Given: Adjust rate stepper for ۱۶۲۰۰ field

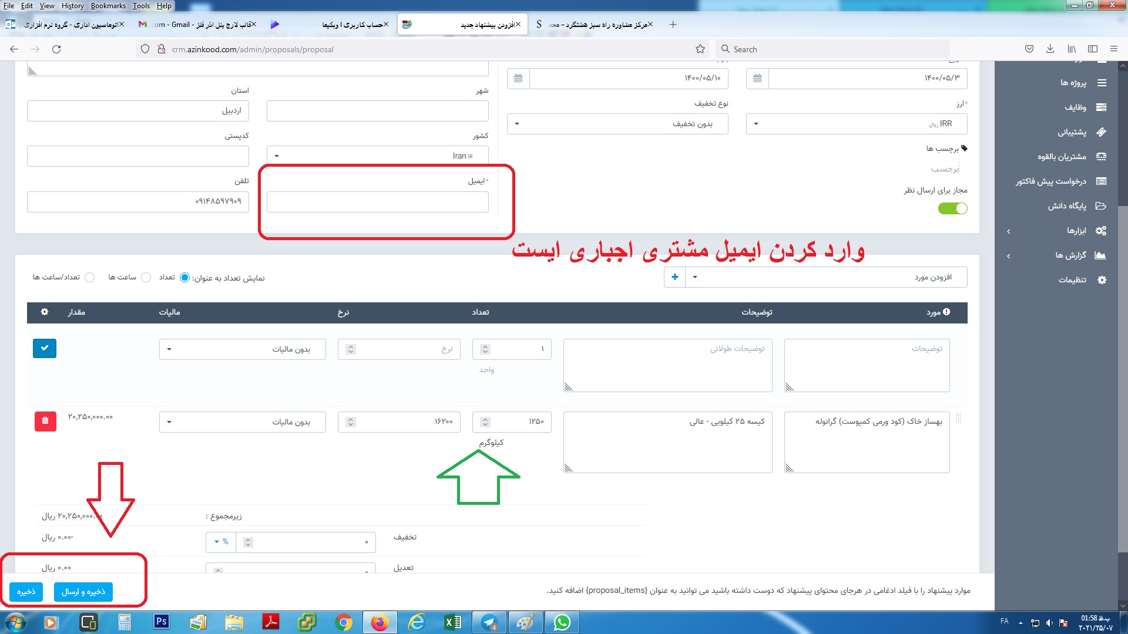Looking at the screenshot, I should (351, 422).
